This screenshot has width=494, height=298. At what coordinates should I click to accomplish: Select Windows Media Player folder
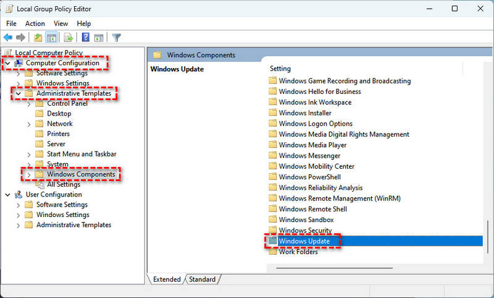pyautogui.click(x=312, y=145)
